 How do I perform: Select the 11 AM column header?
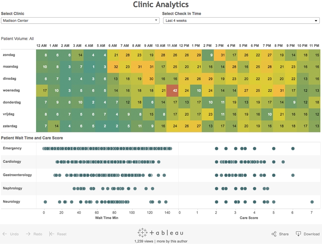[x=172, y=46]
